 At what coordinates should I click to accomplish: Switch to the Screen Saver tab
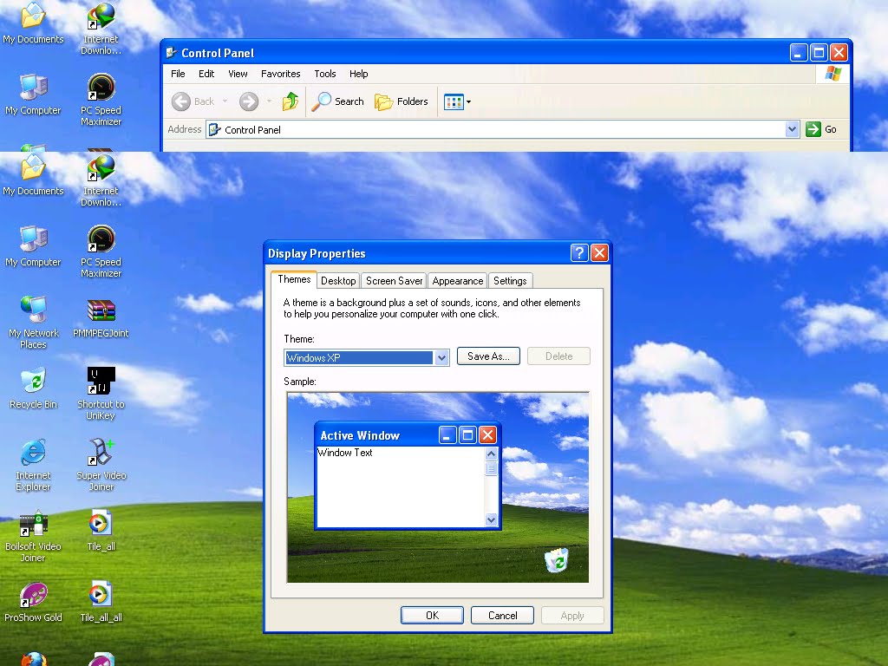(x=395, y=281)
